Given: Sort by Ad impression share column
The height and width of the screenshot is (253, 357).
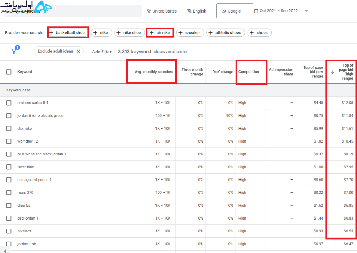Looking at the screenshot, I should click(x=281, y=72).
